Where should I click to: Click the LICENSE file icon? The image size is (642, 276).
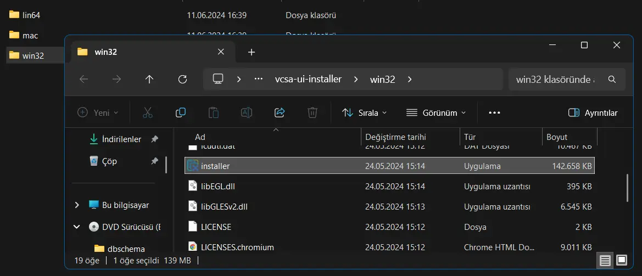(x=193, y=227)
